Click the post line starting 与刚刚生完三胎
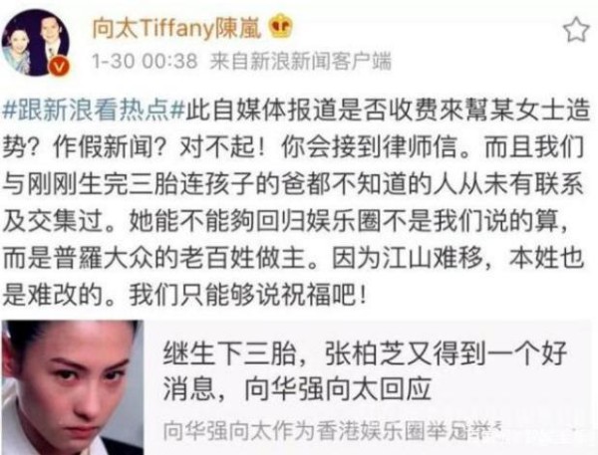Image resolution: width=598 pixels, height=455 pixels. point(293,184)
